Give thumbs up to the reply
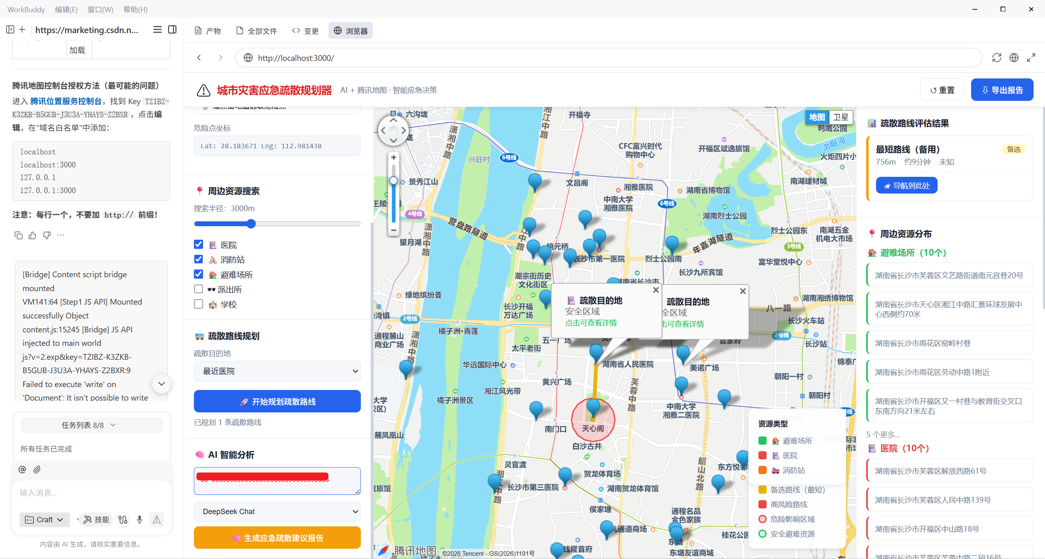The image size is (1045, 559). click(33, 235)
